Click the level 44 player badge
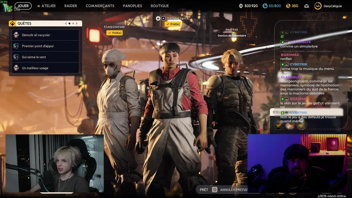Screen dimensions: 352x198 click(x=318, y=6)
